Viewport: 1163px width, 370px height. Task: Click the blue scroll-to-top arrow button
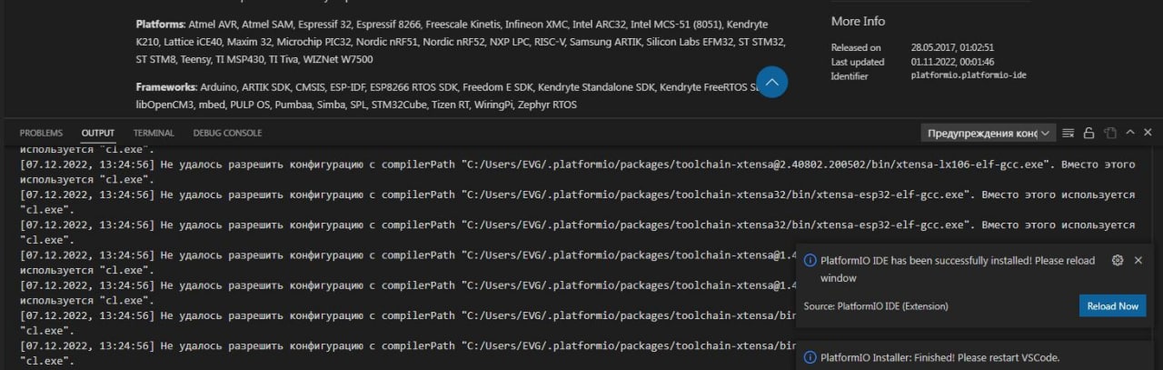[771, 83]
